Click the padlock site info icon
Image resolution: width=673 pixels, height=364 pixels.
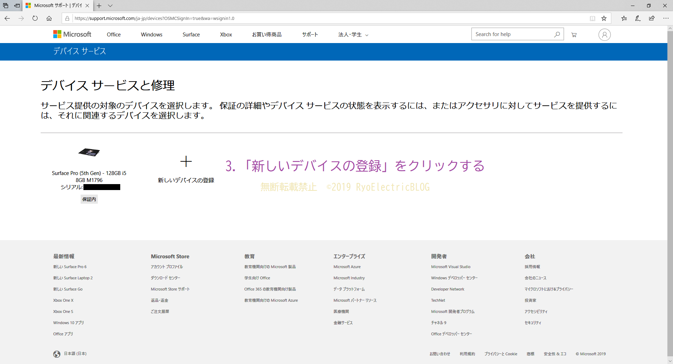tap(67, 18)
